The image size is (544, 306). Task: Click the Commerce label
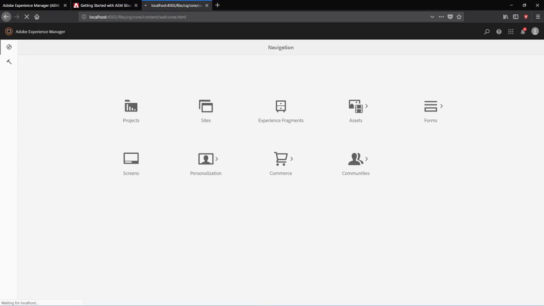coord(280,173)
